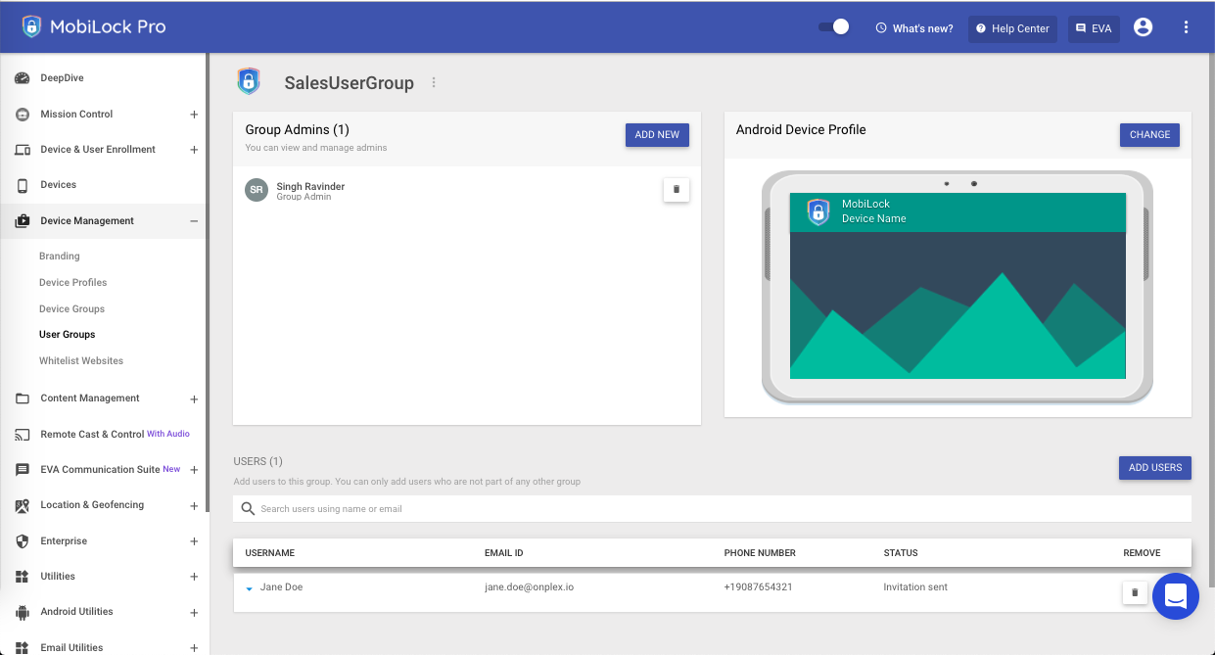The height and width of the screenshot is (655, 1215).
Task: Click Invitation sent status cell
Action: click(x=915, y=587)
